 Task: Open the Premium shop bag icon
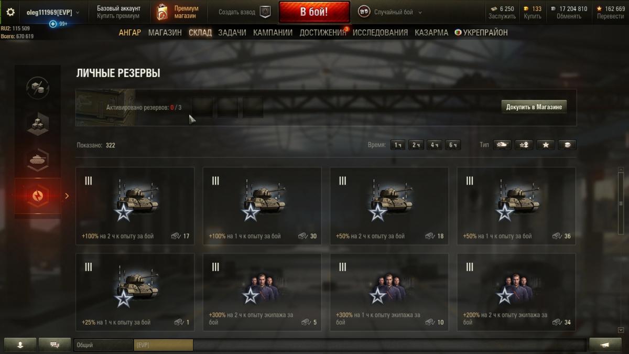tap(162, 12)
